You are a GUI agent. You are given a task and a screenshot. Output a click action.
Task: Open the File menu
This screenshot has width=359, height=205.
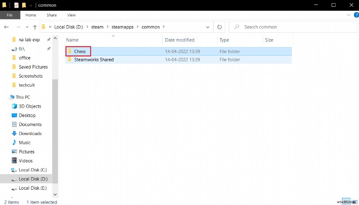tap(9, 15)
